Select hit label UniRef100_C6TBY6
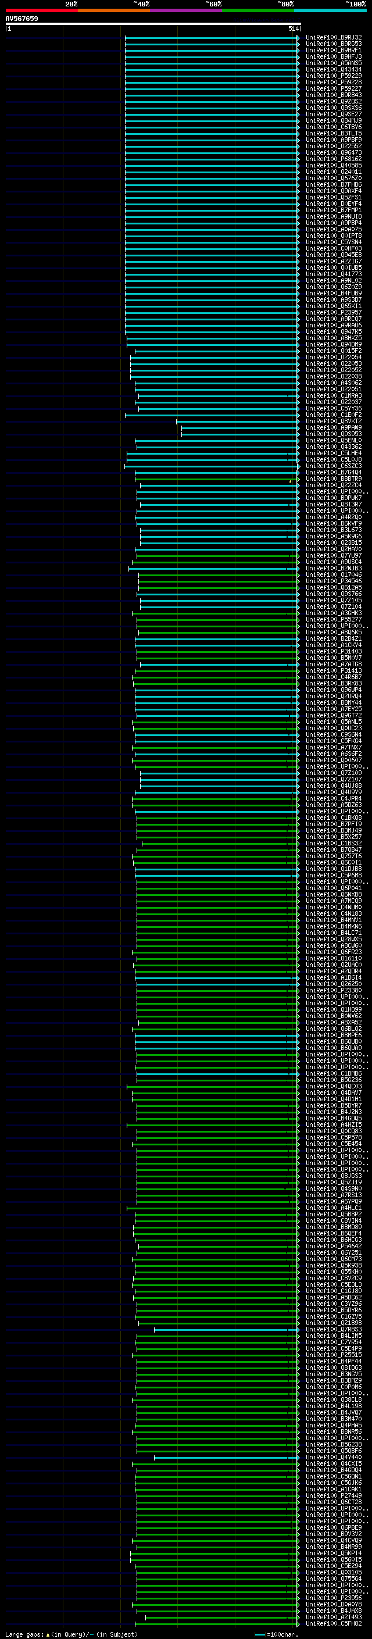Viewport: 372px width, 1639px height. [334, 127]
